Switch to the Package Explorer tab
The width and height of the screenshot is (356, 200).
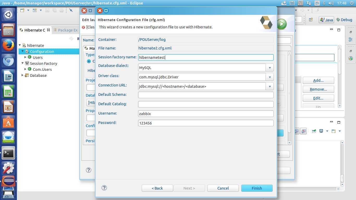pos(65,30)
